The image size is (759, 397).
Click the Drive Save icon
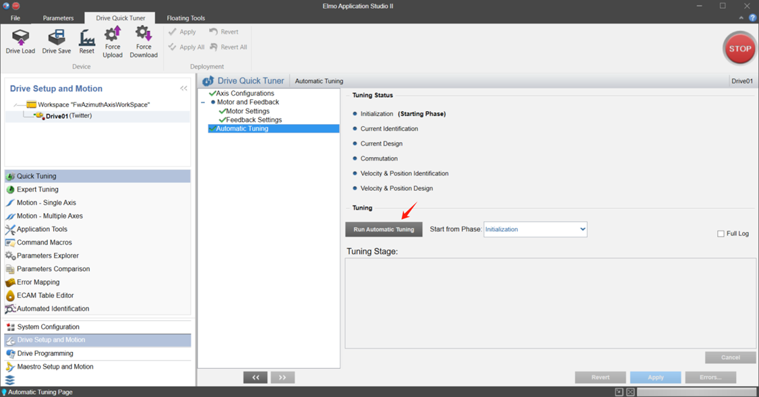57,37
